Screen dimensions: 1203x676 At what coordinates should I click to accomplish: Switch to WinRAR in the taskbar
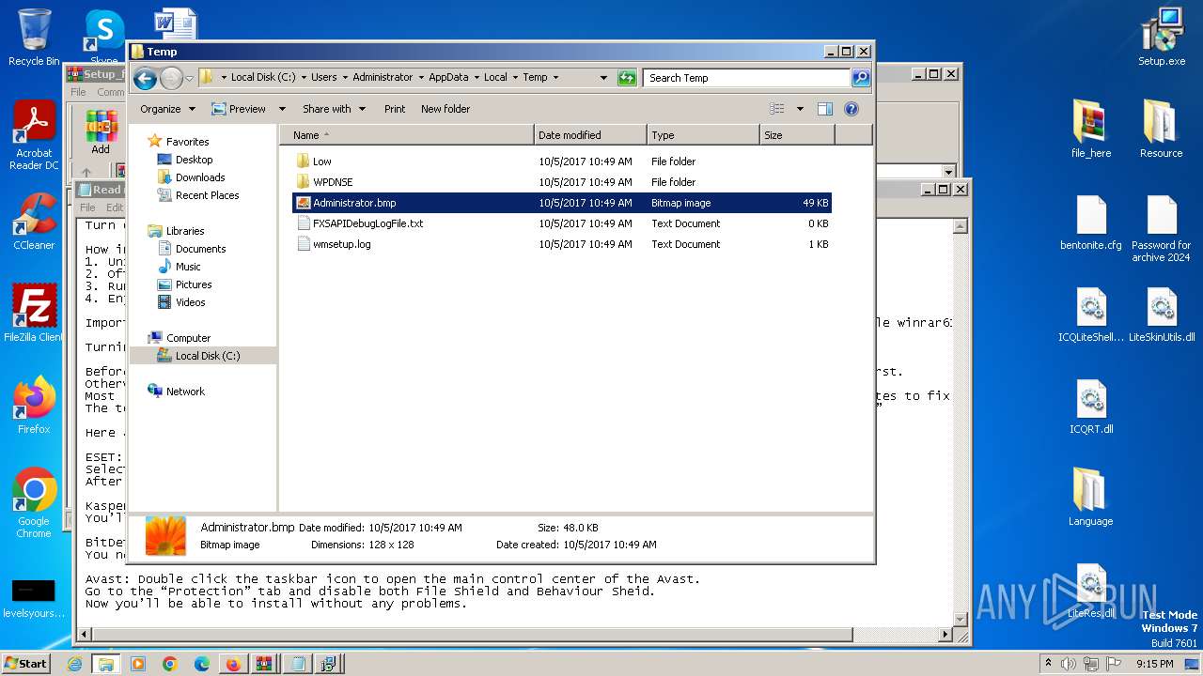[x=264, y=664]
